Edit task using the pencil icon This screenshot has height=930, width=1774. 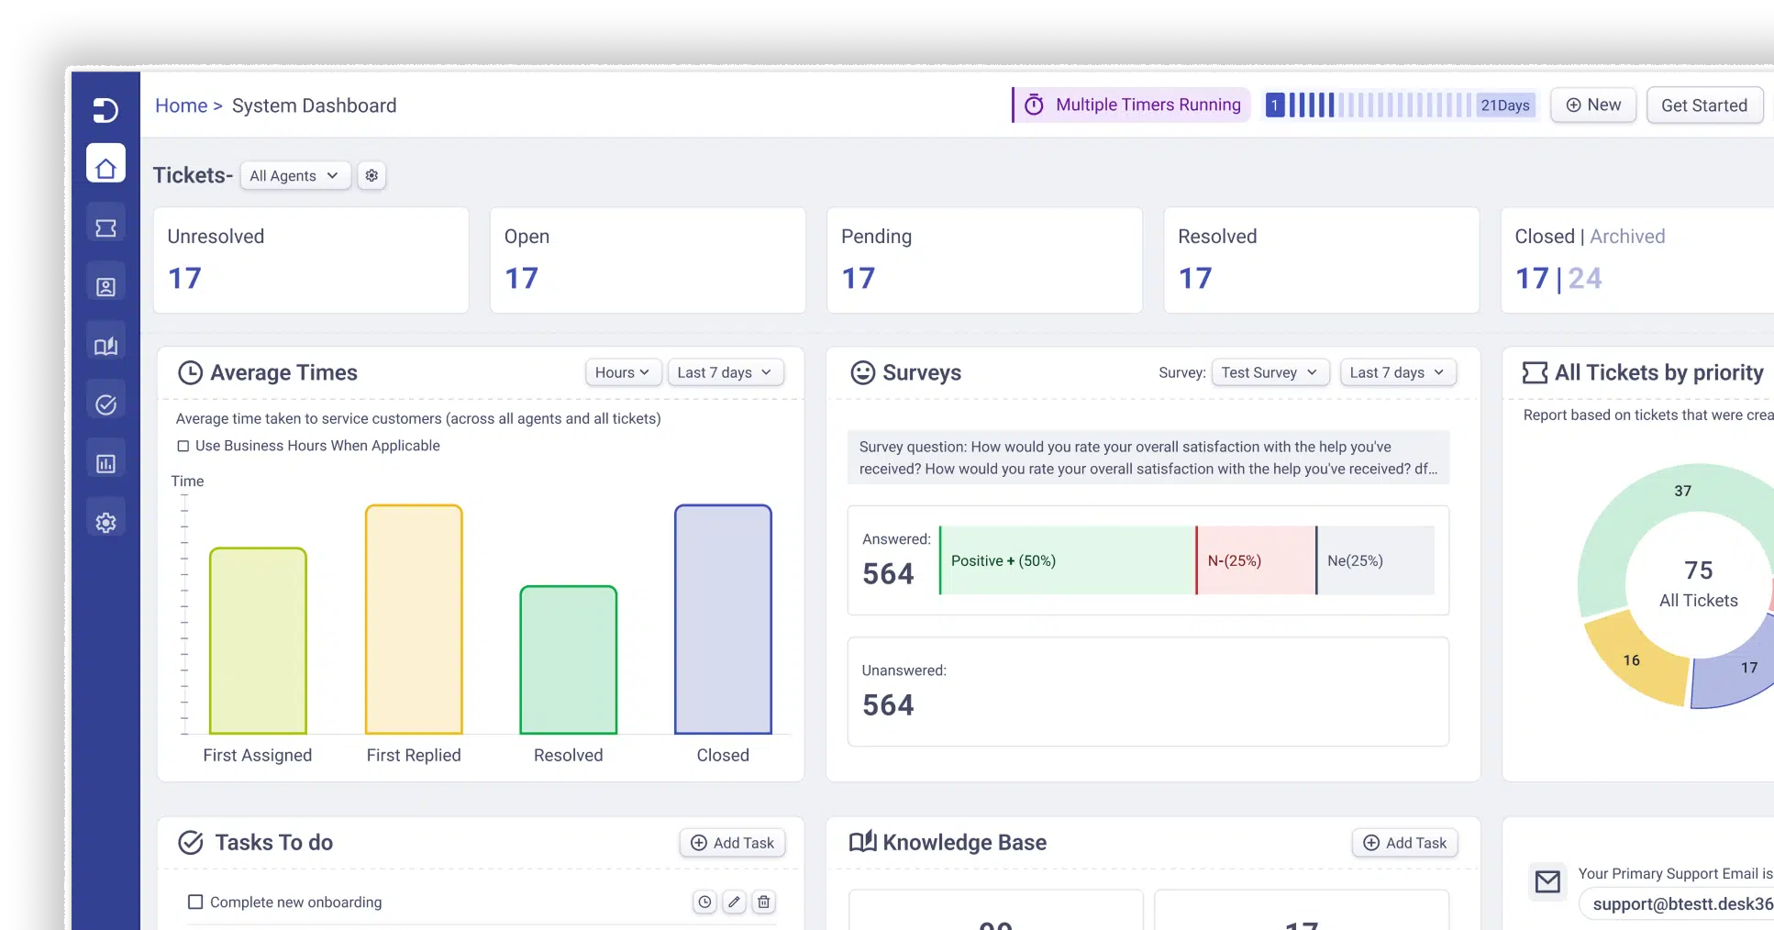734,902
